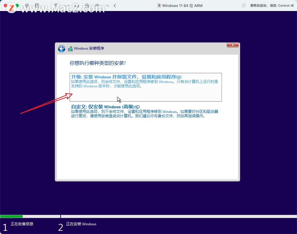Close the Windows 安装程序 dialog

pos(233,45)
